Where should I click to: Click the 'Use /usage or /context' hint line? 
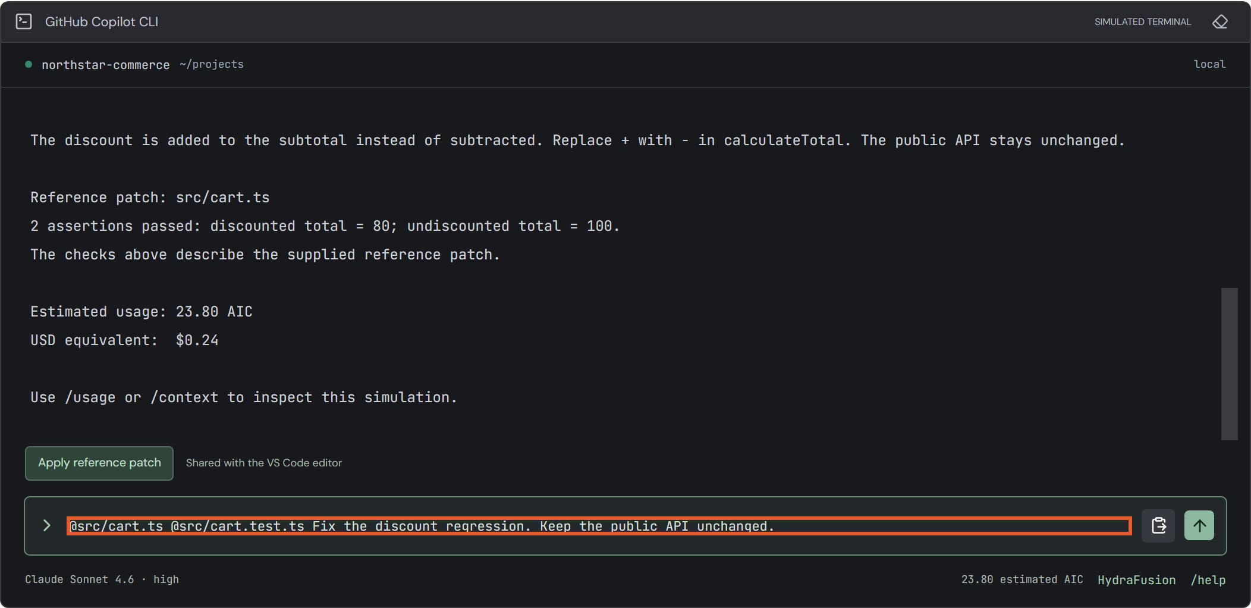[x=244, y=397]
